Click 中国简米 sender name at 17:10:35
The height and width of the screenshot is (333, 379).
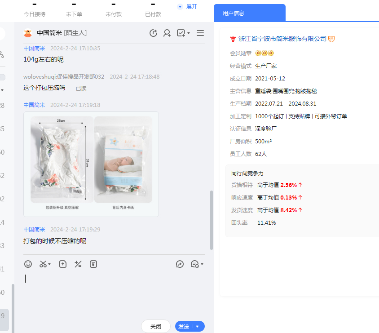tap(34, 49)
